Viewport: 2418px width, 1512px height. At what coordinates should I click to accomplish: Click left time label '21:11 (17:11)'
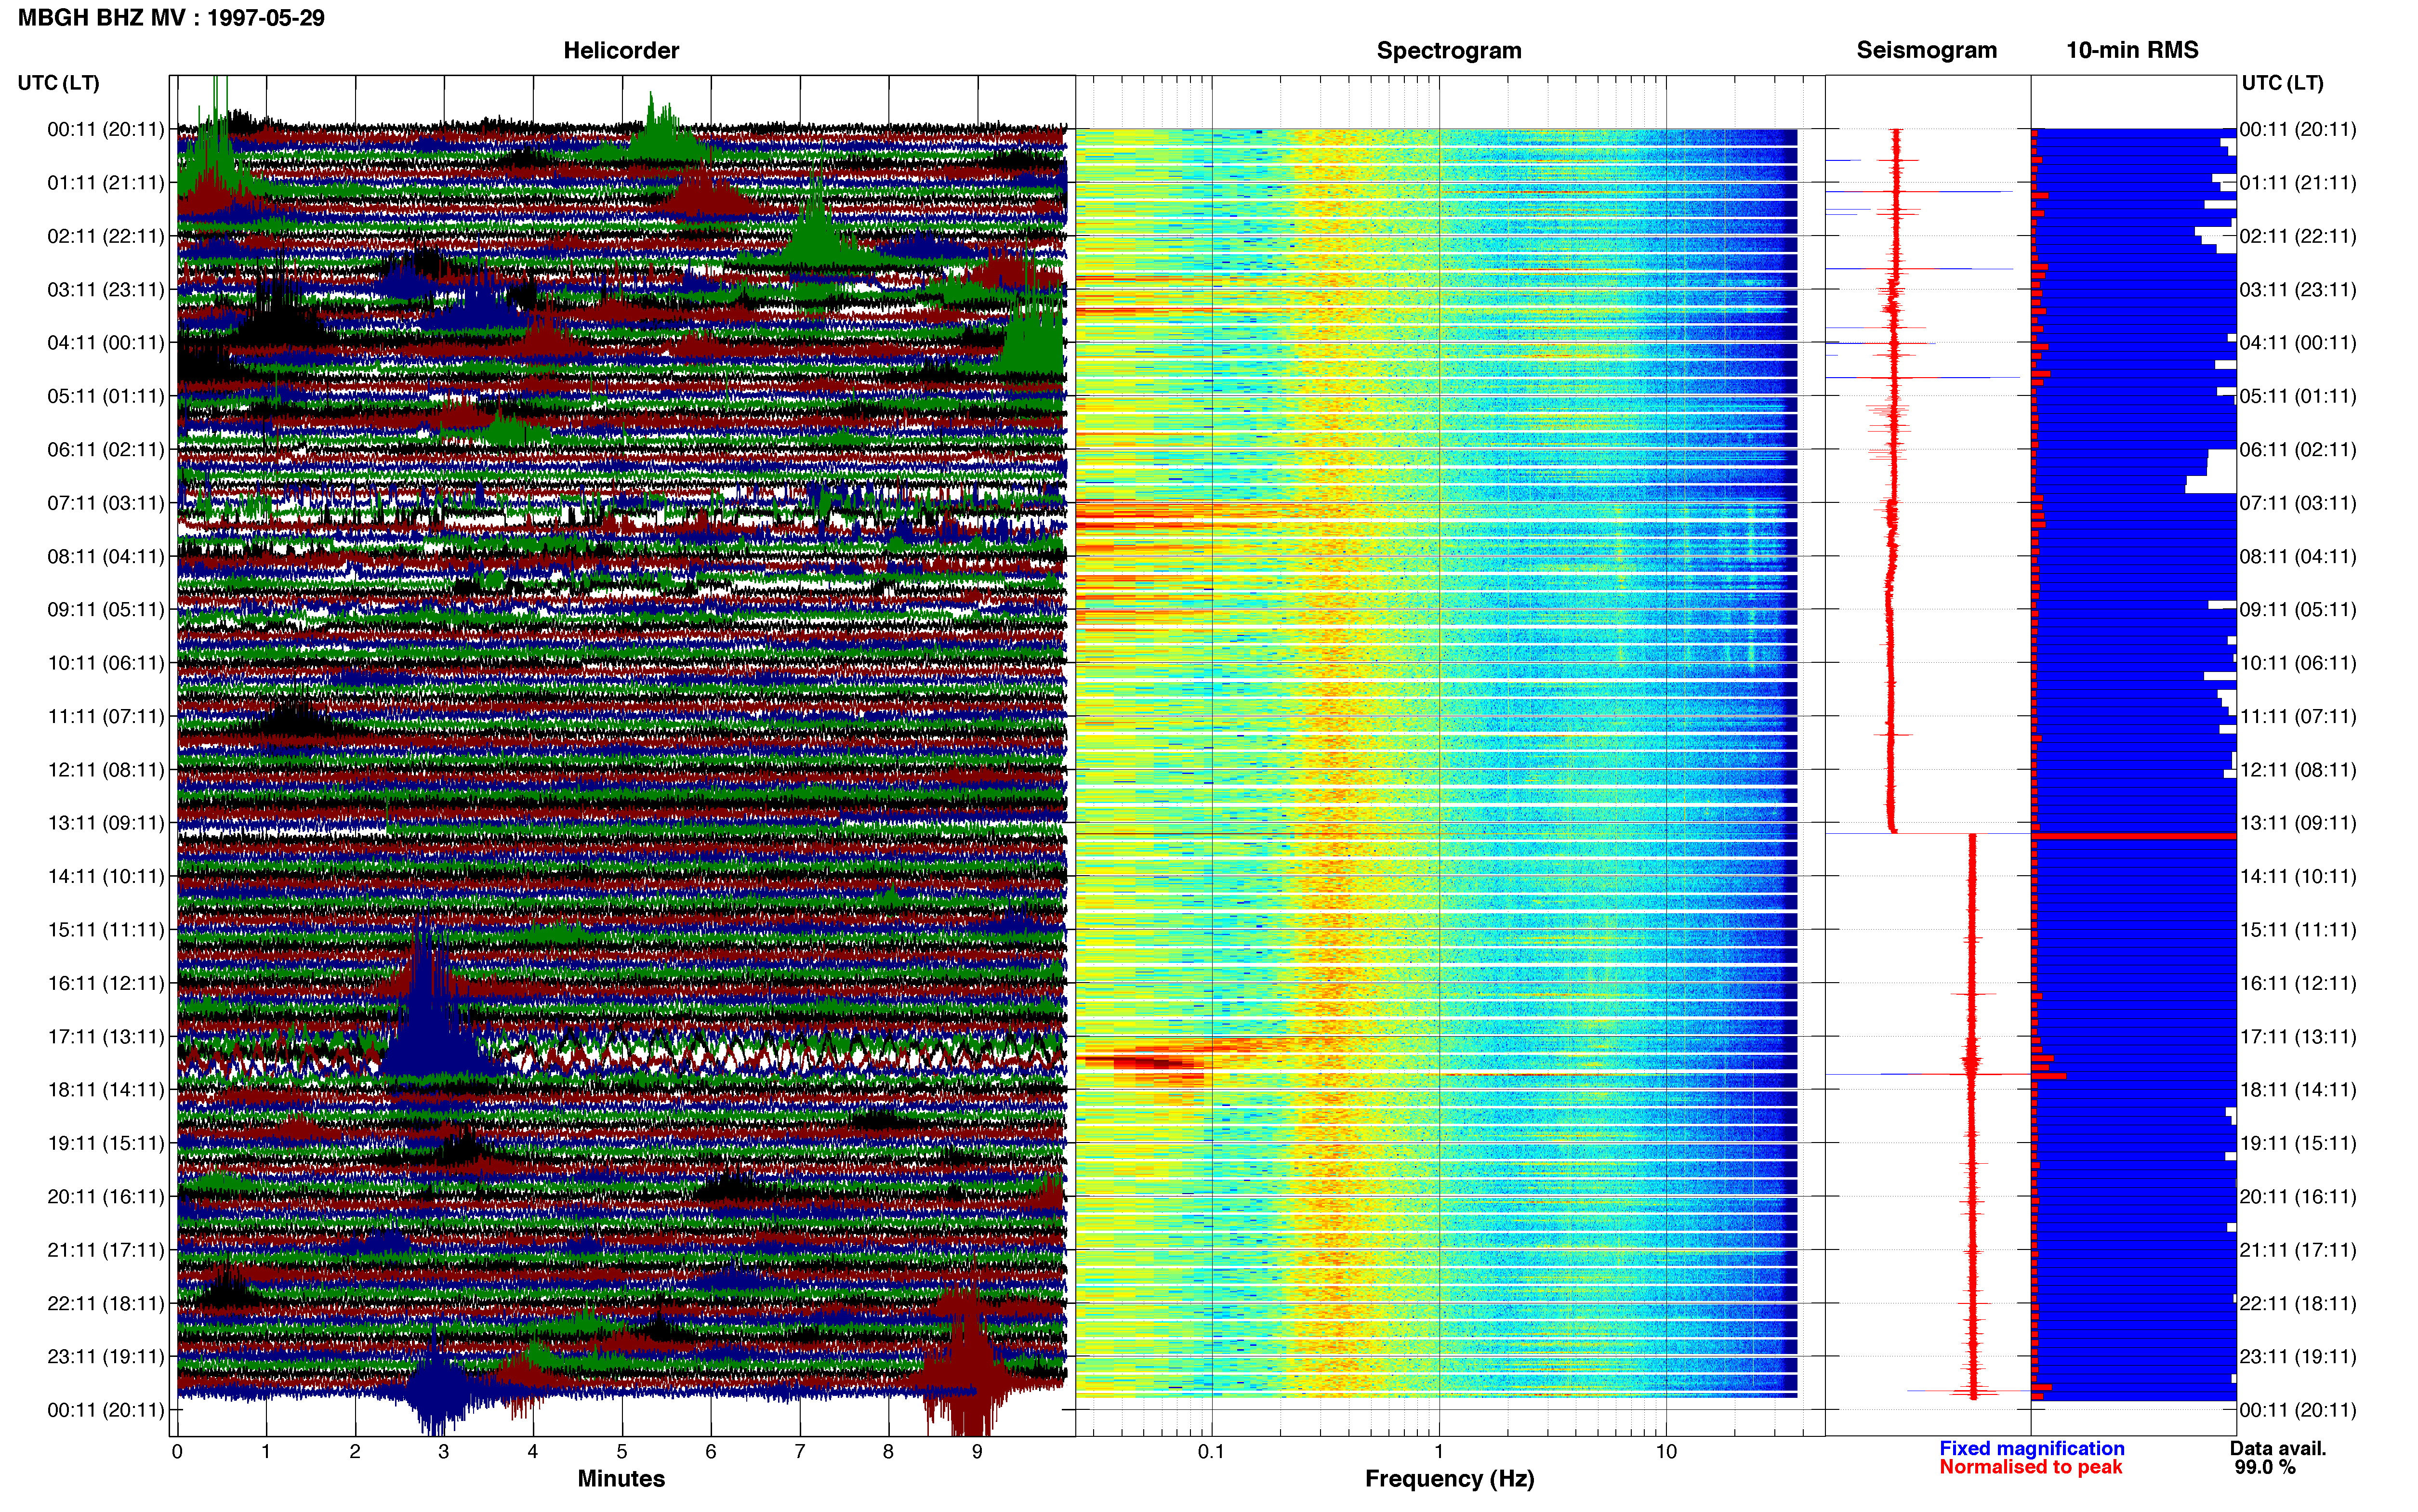[106, 1249]
